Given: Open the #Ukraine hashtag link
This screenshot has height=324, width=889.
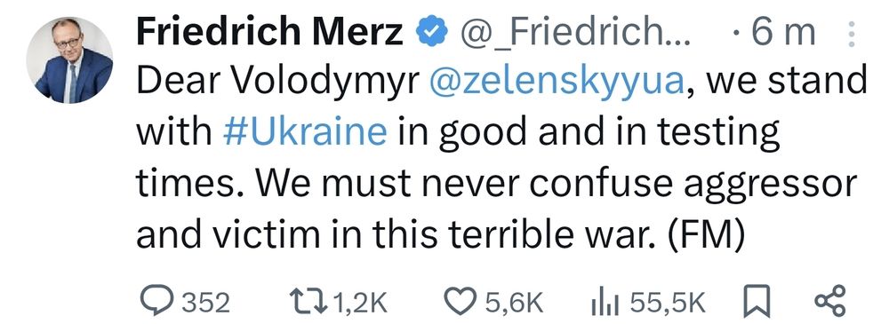Looking at the screenshot, I should coord(305,131).
